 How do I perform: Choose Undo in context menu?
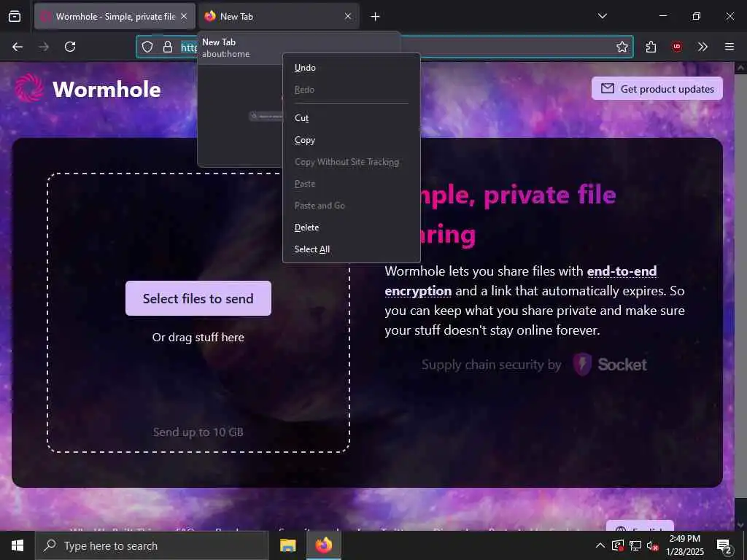pos(352,68)
